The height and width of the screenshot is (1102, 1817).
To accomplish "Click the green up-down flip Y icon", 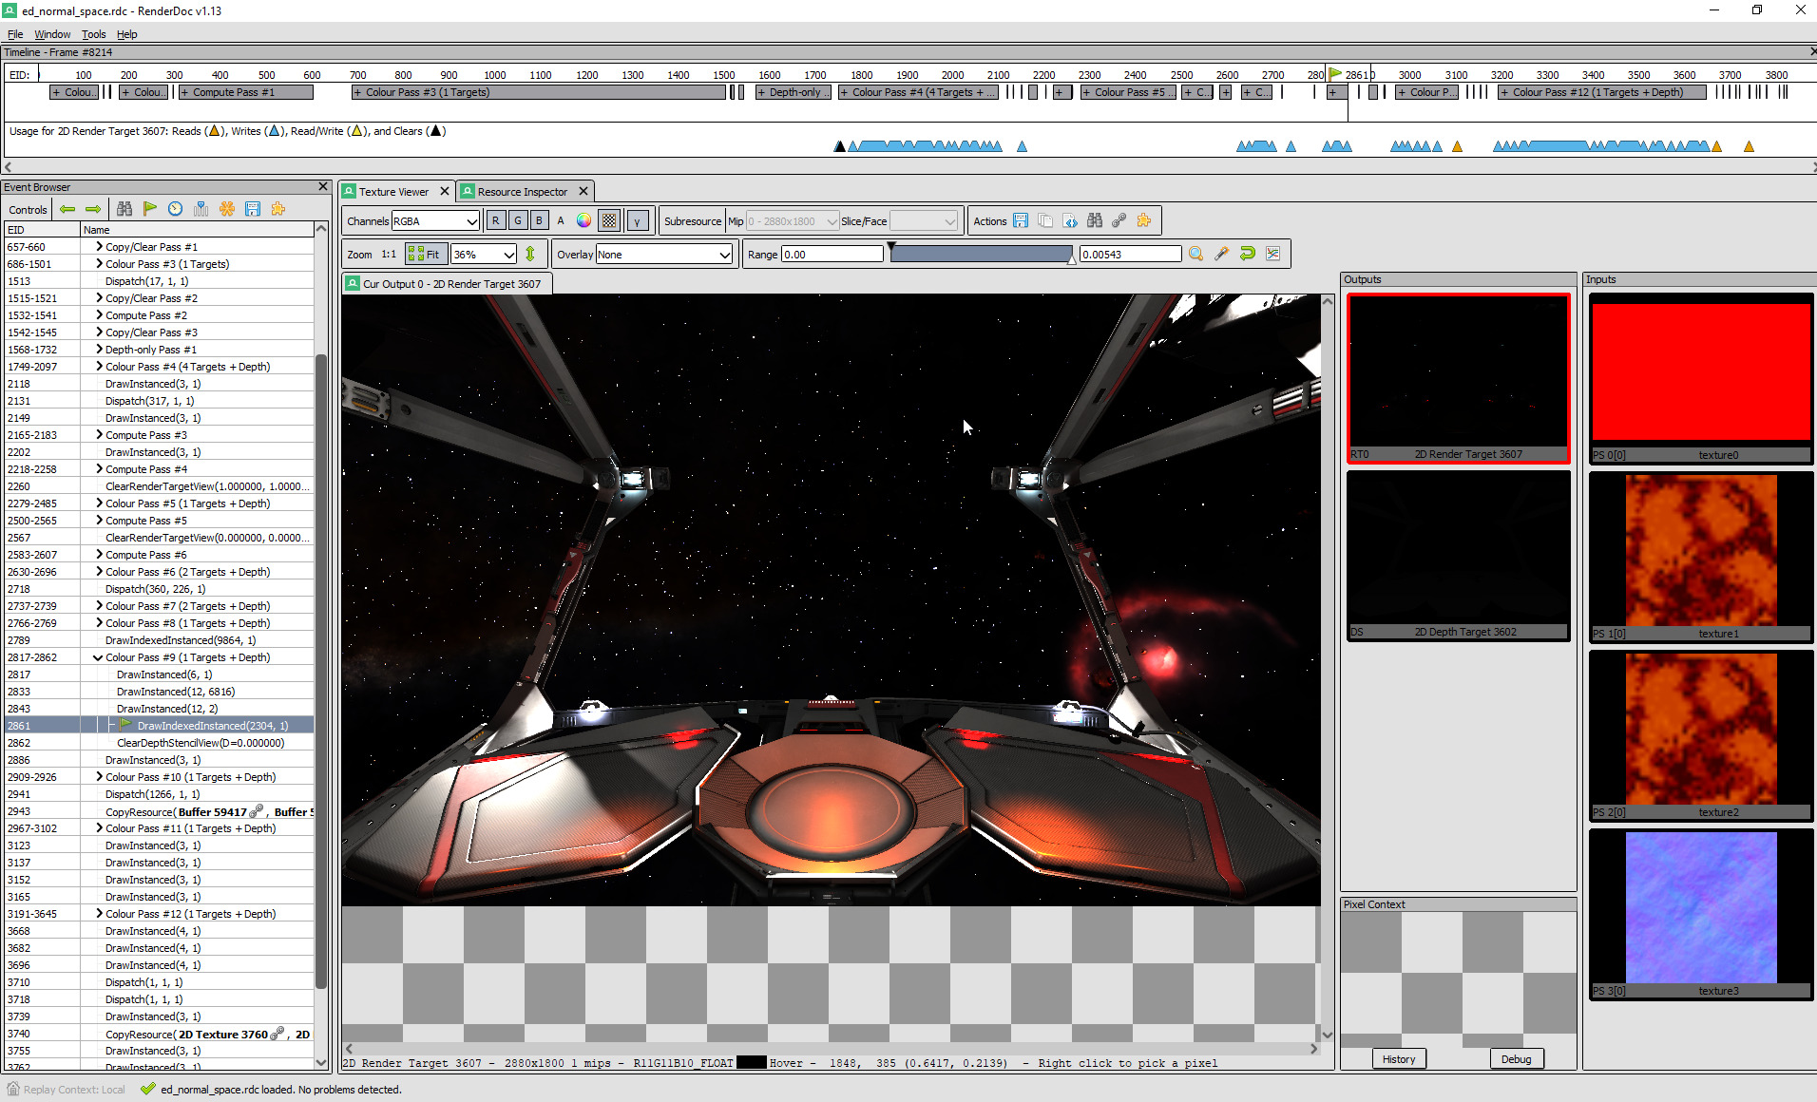I will coord(530,254).
